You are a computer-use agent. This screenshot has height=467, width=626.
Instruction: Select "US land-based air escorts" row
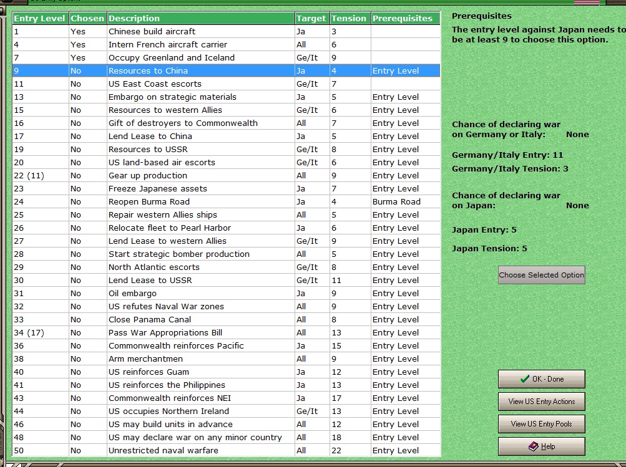pyautogui.click(x=227, y=162)
